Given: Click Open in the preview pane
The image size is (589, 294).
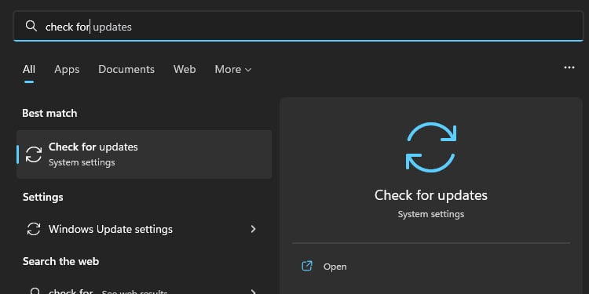Looking at the screenshot, I should 335,267.
